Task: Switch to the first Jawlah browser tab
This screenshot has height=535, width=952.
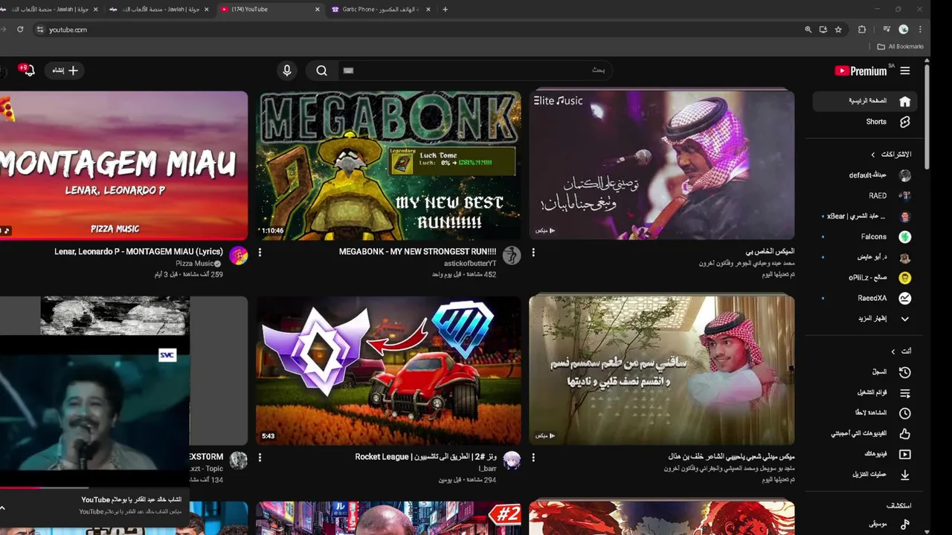Action: point(51,10)
